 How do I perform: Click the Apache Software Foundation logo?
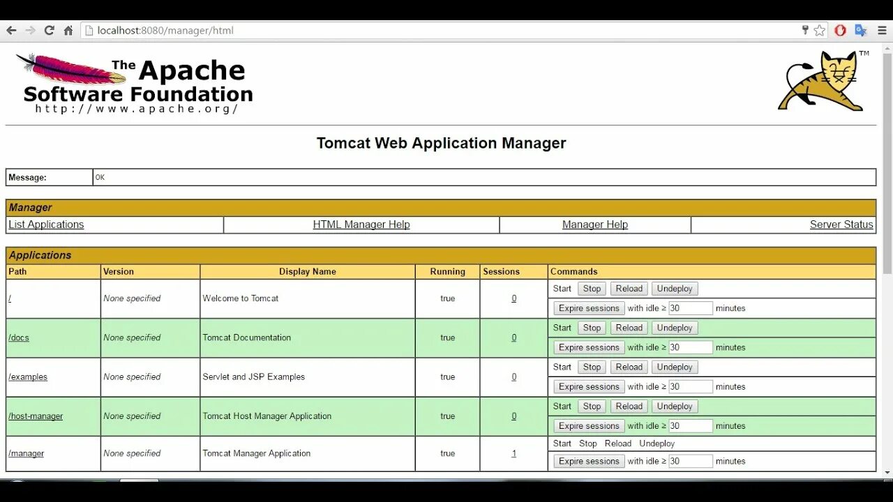134,84
